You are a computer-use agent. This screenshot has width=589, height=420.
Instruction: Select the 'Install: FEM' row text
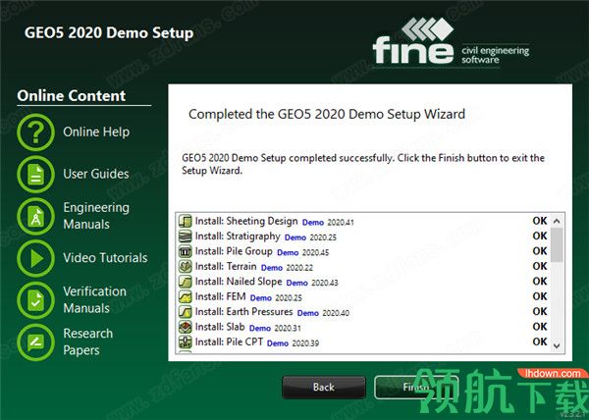point(221,296)
